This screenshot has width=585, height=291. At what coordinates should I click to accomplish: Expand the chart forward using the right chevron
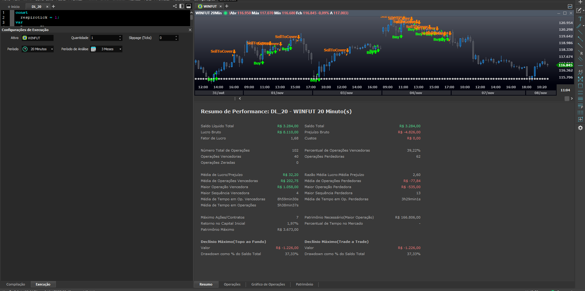click(572, 99)
